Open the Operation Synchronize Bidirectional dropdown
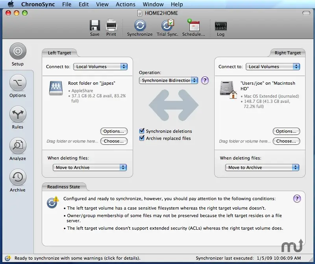Image resolution: width=315 pixels, height=264 pixels. pos(169,80)
